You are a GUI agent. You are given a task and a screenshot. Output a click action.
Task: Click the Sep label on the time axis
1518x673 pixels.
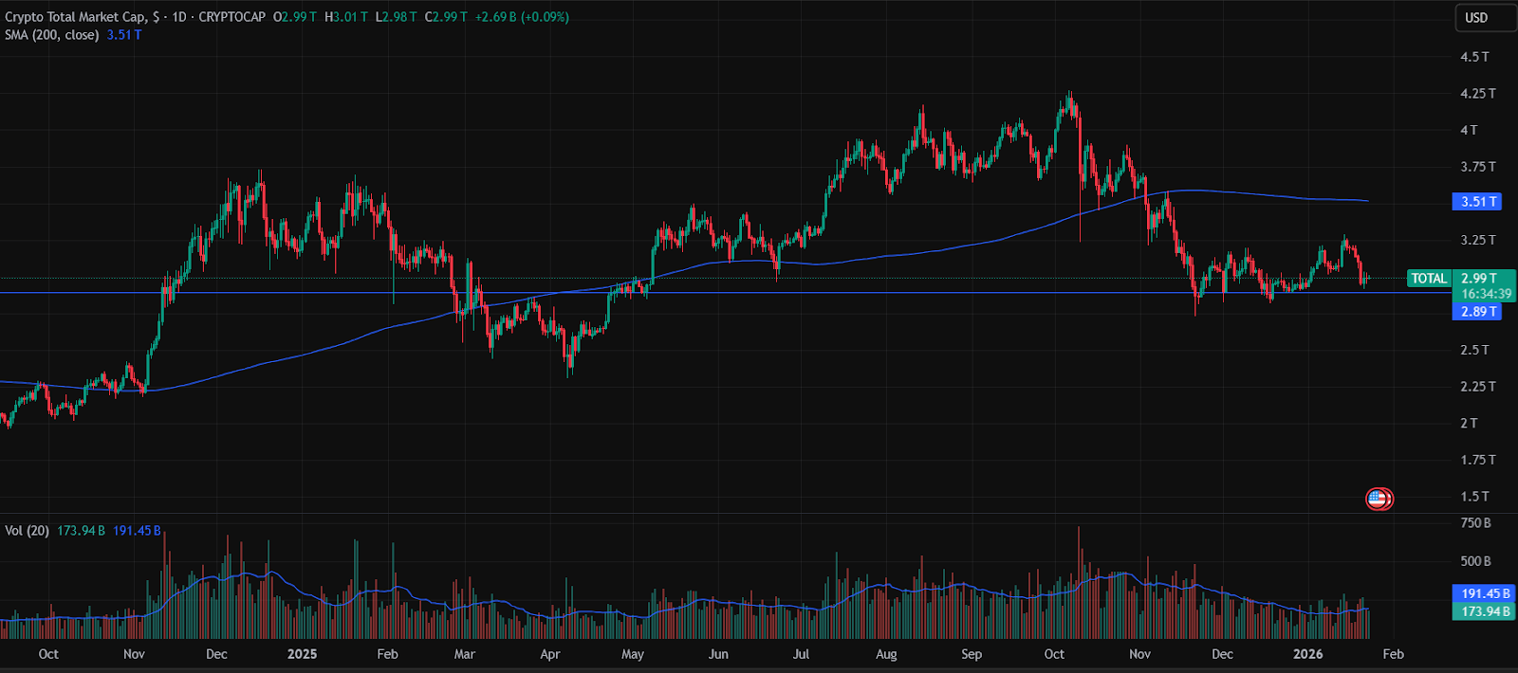point(972,654)
